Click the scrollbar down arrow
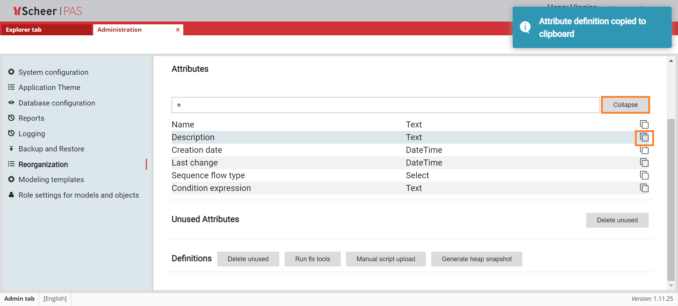 pos(671,286)
